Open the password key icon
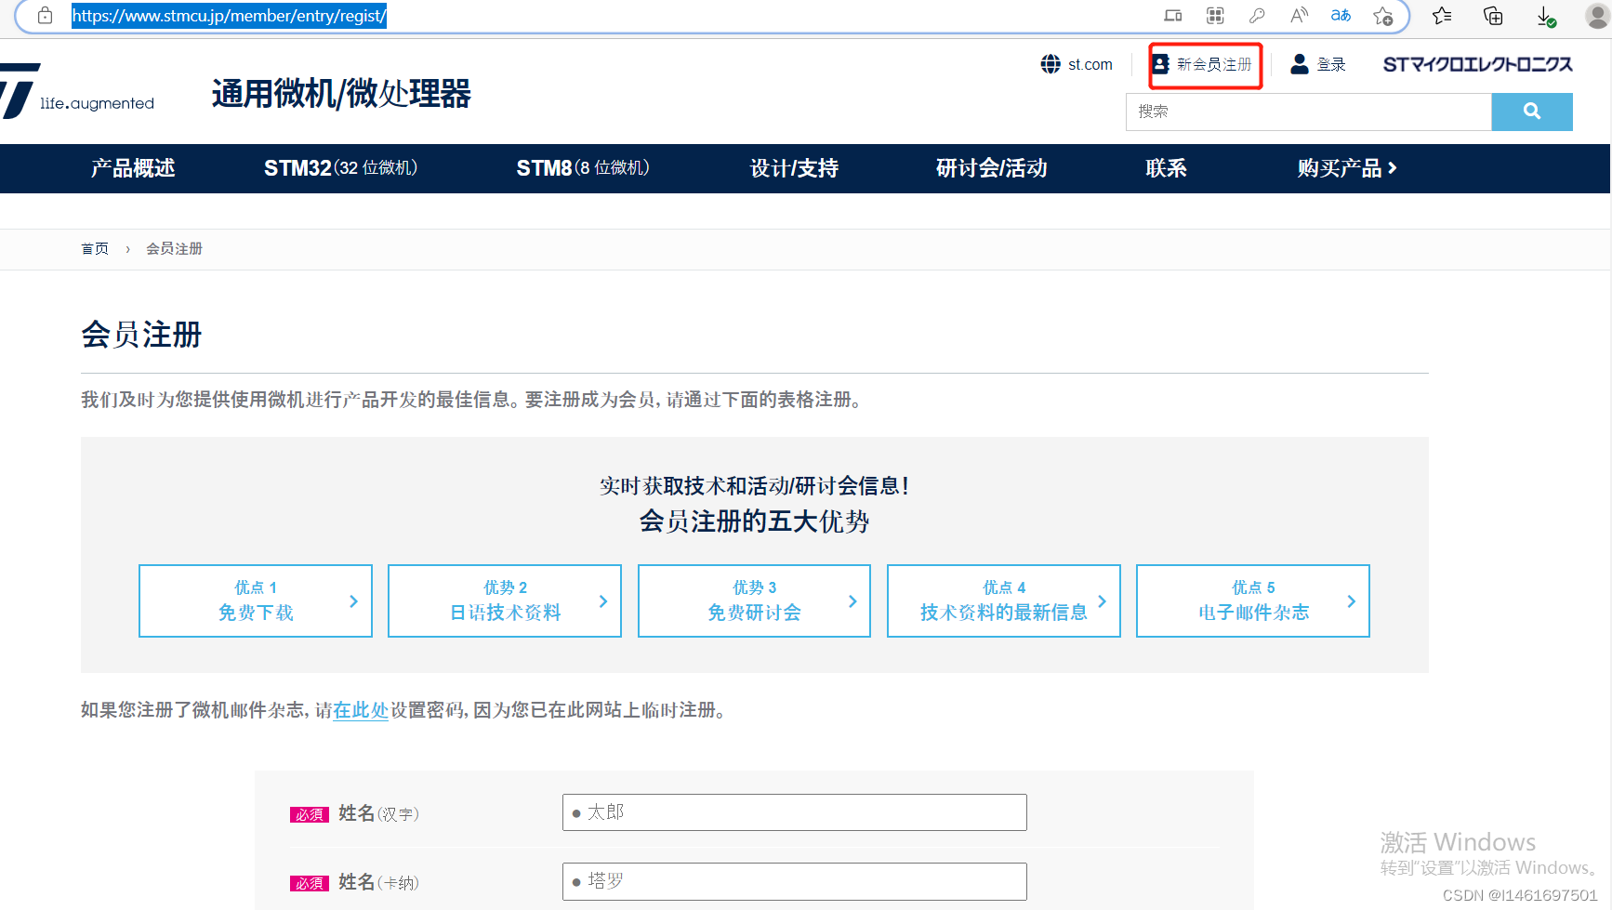Screen dimensions: 1612x910 click(1257, 16)
